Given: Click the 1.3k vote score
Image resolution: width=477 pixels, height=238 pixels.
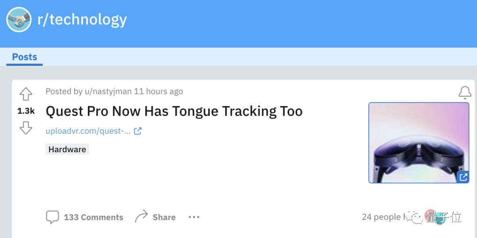Looking at the screenshot, I should click(x=26, y=111).
